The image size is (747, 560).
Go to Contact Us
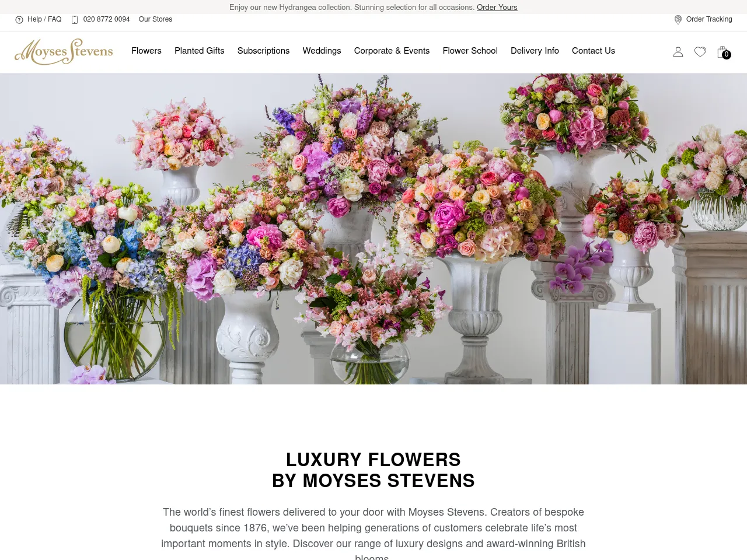coord(594,51)
